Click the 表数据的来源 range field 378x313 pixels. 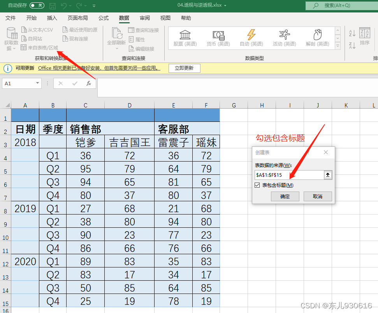(289, 175)
